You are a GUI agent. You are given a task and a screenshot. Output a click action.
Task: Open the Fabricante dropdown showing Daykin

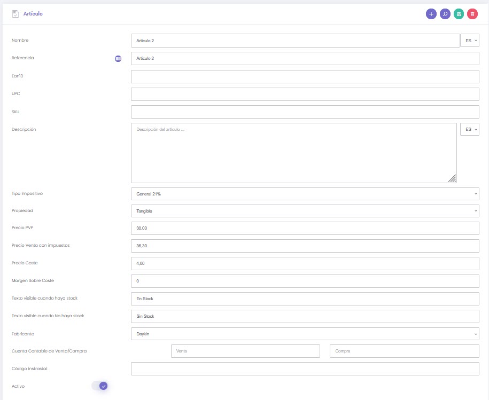[305, 334]
